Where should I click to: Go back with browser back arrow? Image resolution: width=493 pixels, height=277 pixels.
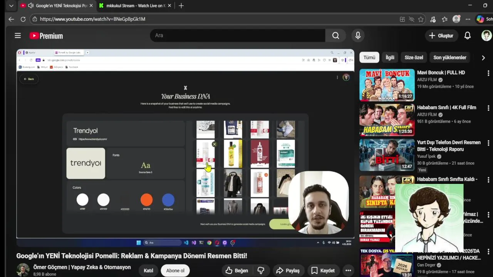click(11, 19)
